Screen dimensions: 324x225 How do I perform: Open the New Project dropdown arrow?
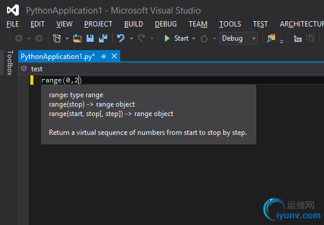tap(67, 39)
